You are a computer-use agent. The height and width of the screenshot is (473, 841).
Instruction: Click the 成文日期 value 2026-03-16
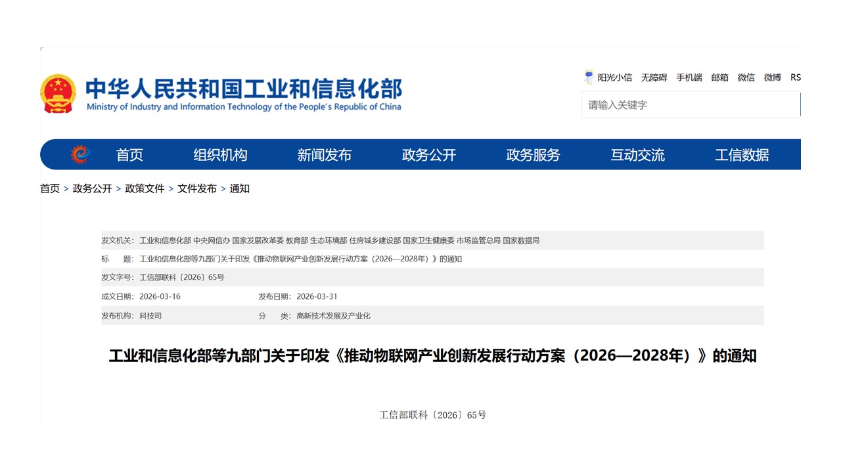click(x=160, y=296)
